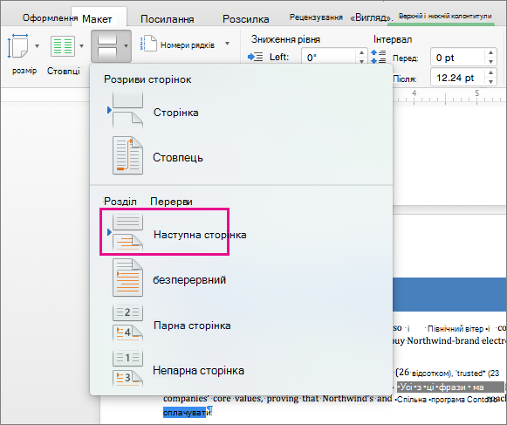The height and width of the screenshot is (425, 507).
Task: Click the ruler mark 4
Action: coord(415,93)
